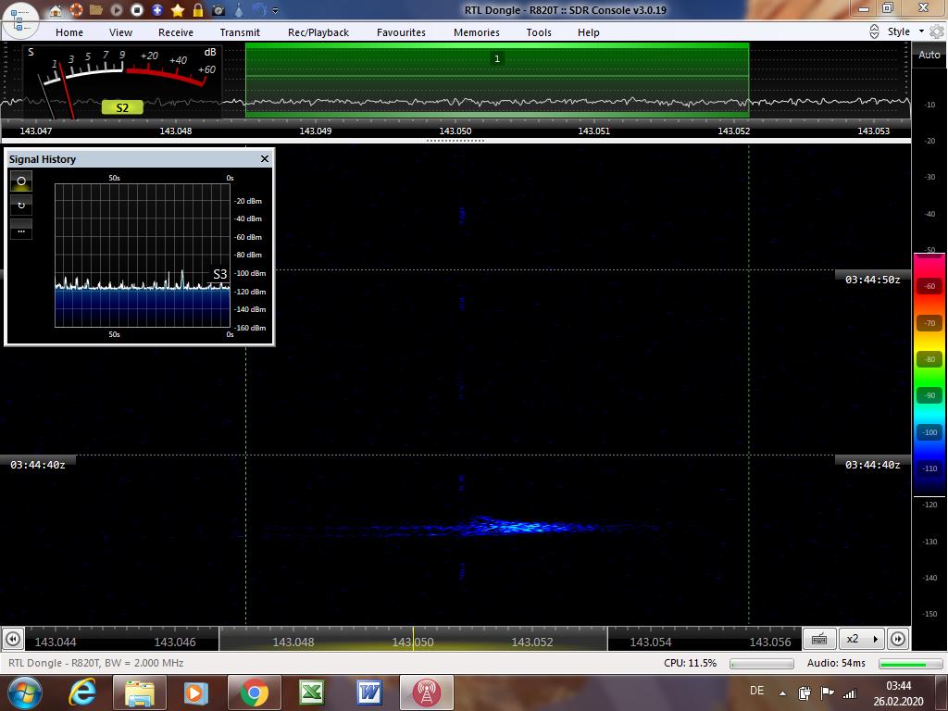Click the padlock lock icon

click(x=198, y=10)
